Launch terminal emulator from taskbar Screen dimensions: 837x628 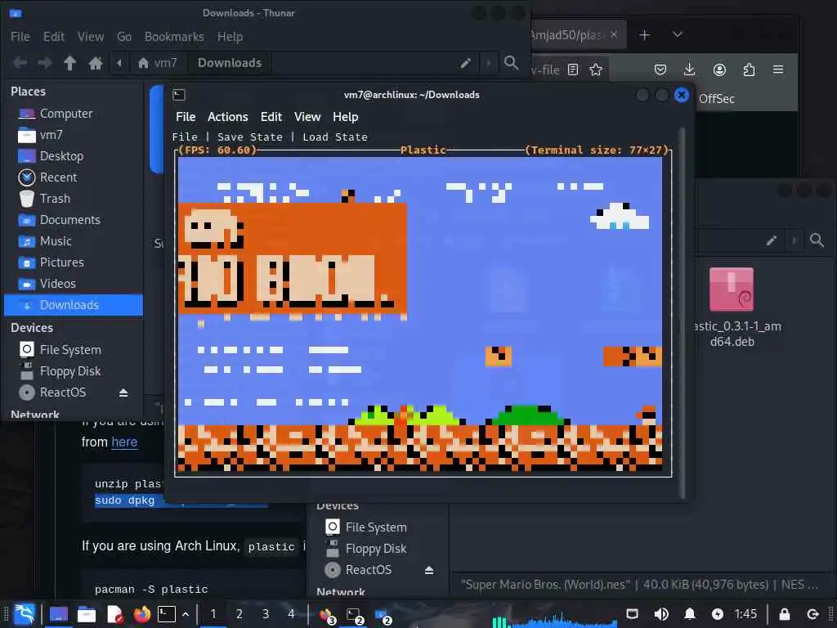166,615
